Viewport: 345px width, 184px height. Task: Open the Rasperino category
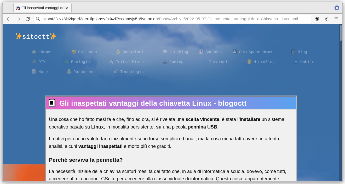coord(84,72)
